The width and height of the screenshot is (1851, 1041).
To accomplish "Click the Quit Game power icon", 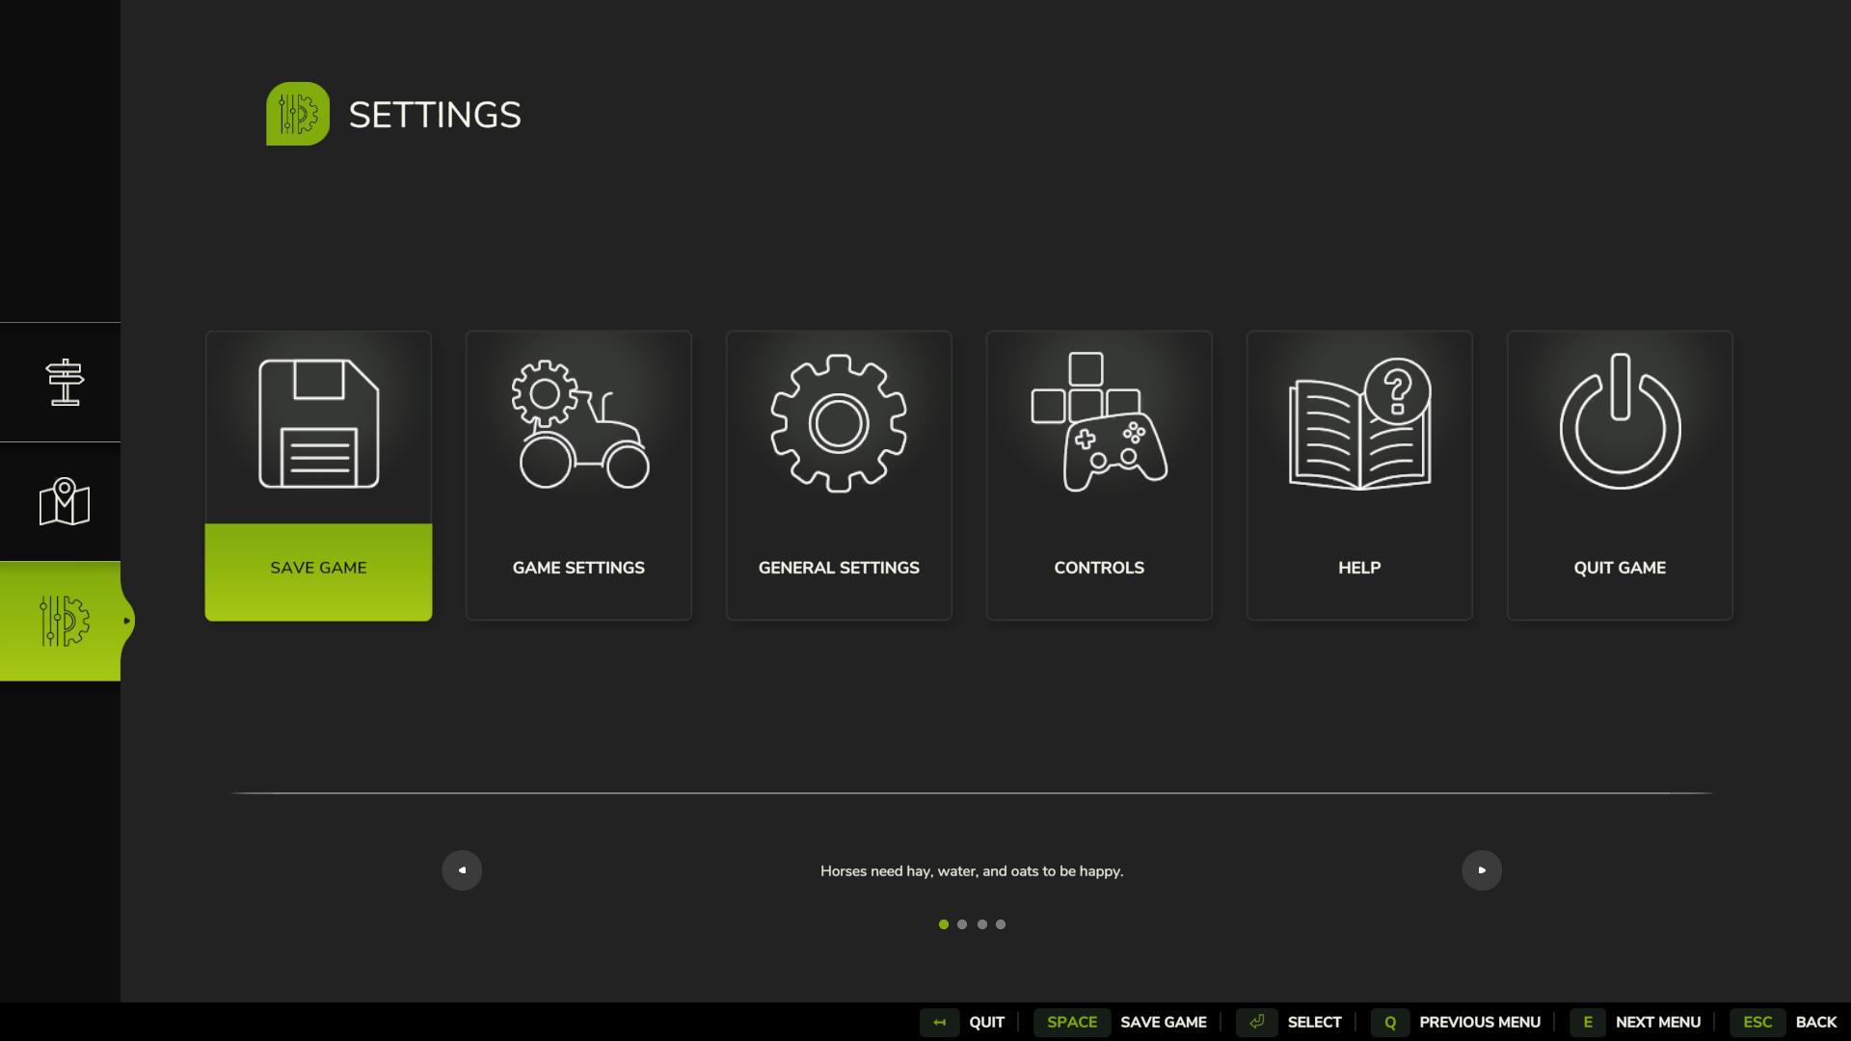I will 1620,424.
